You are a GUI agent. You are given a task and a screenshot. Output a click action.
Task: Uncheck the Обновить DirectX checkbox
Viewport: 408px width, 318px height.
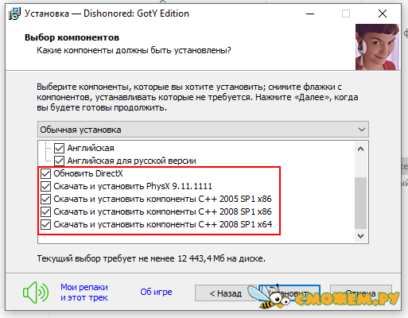click(x=46, y=174)
